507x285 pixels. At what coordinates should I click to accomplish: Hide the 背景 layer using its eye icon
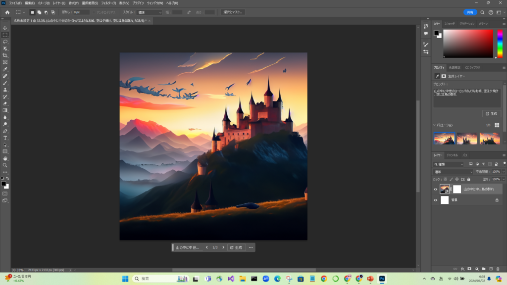click(436, 200)
